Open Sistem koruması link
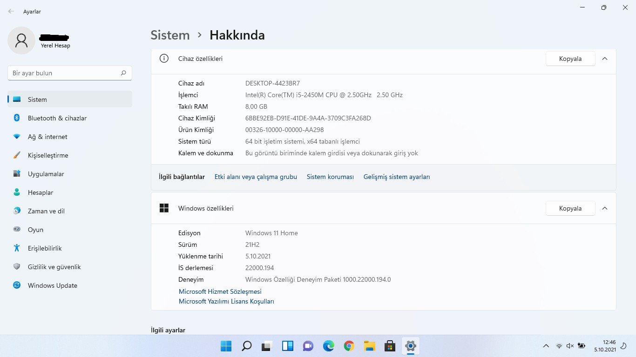 330,177
